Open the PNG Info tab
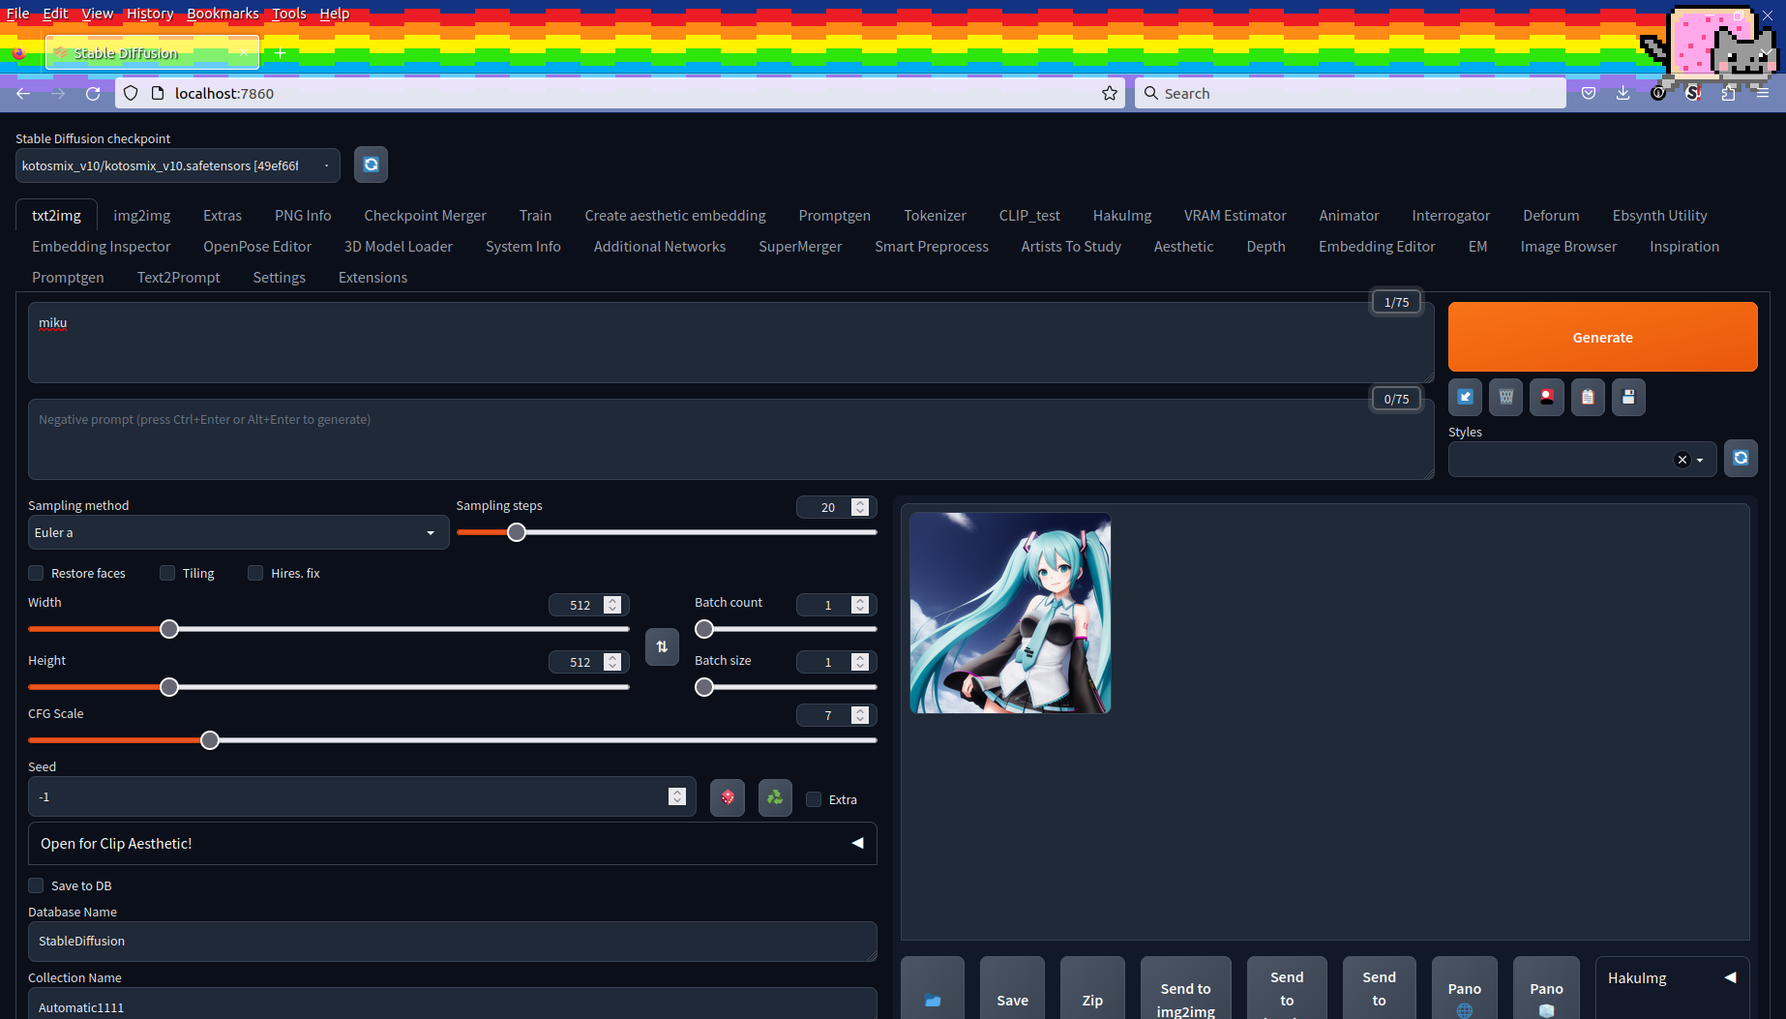1786x1019 pixels. [x=303, y=216]
